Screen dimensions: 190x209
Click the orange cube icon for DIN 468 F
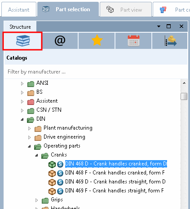point(52,174)
